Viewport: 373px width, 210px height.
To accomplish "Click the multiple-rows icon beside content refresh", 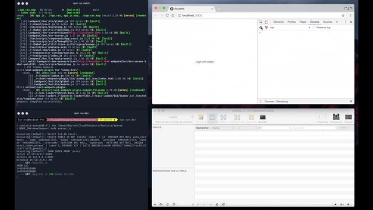I will 223,205.
